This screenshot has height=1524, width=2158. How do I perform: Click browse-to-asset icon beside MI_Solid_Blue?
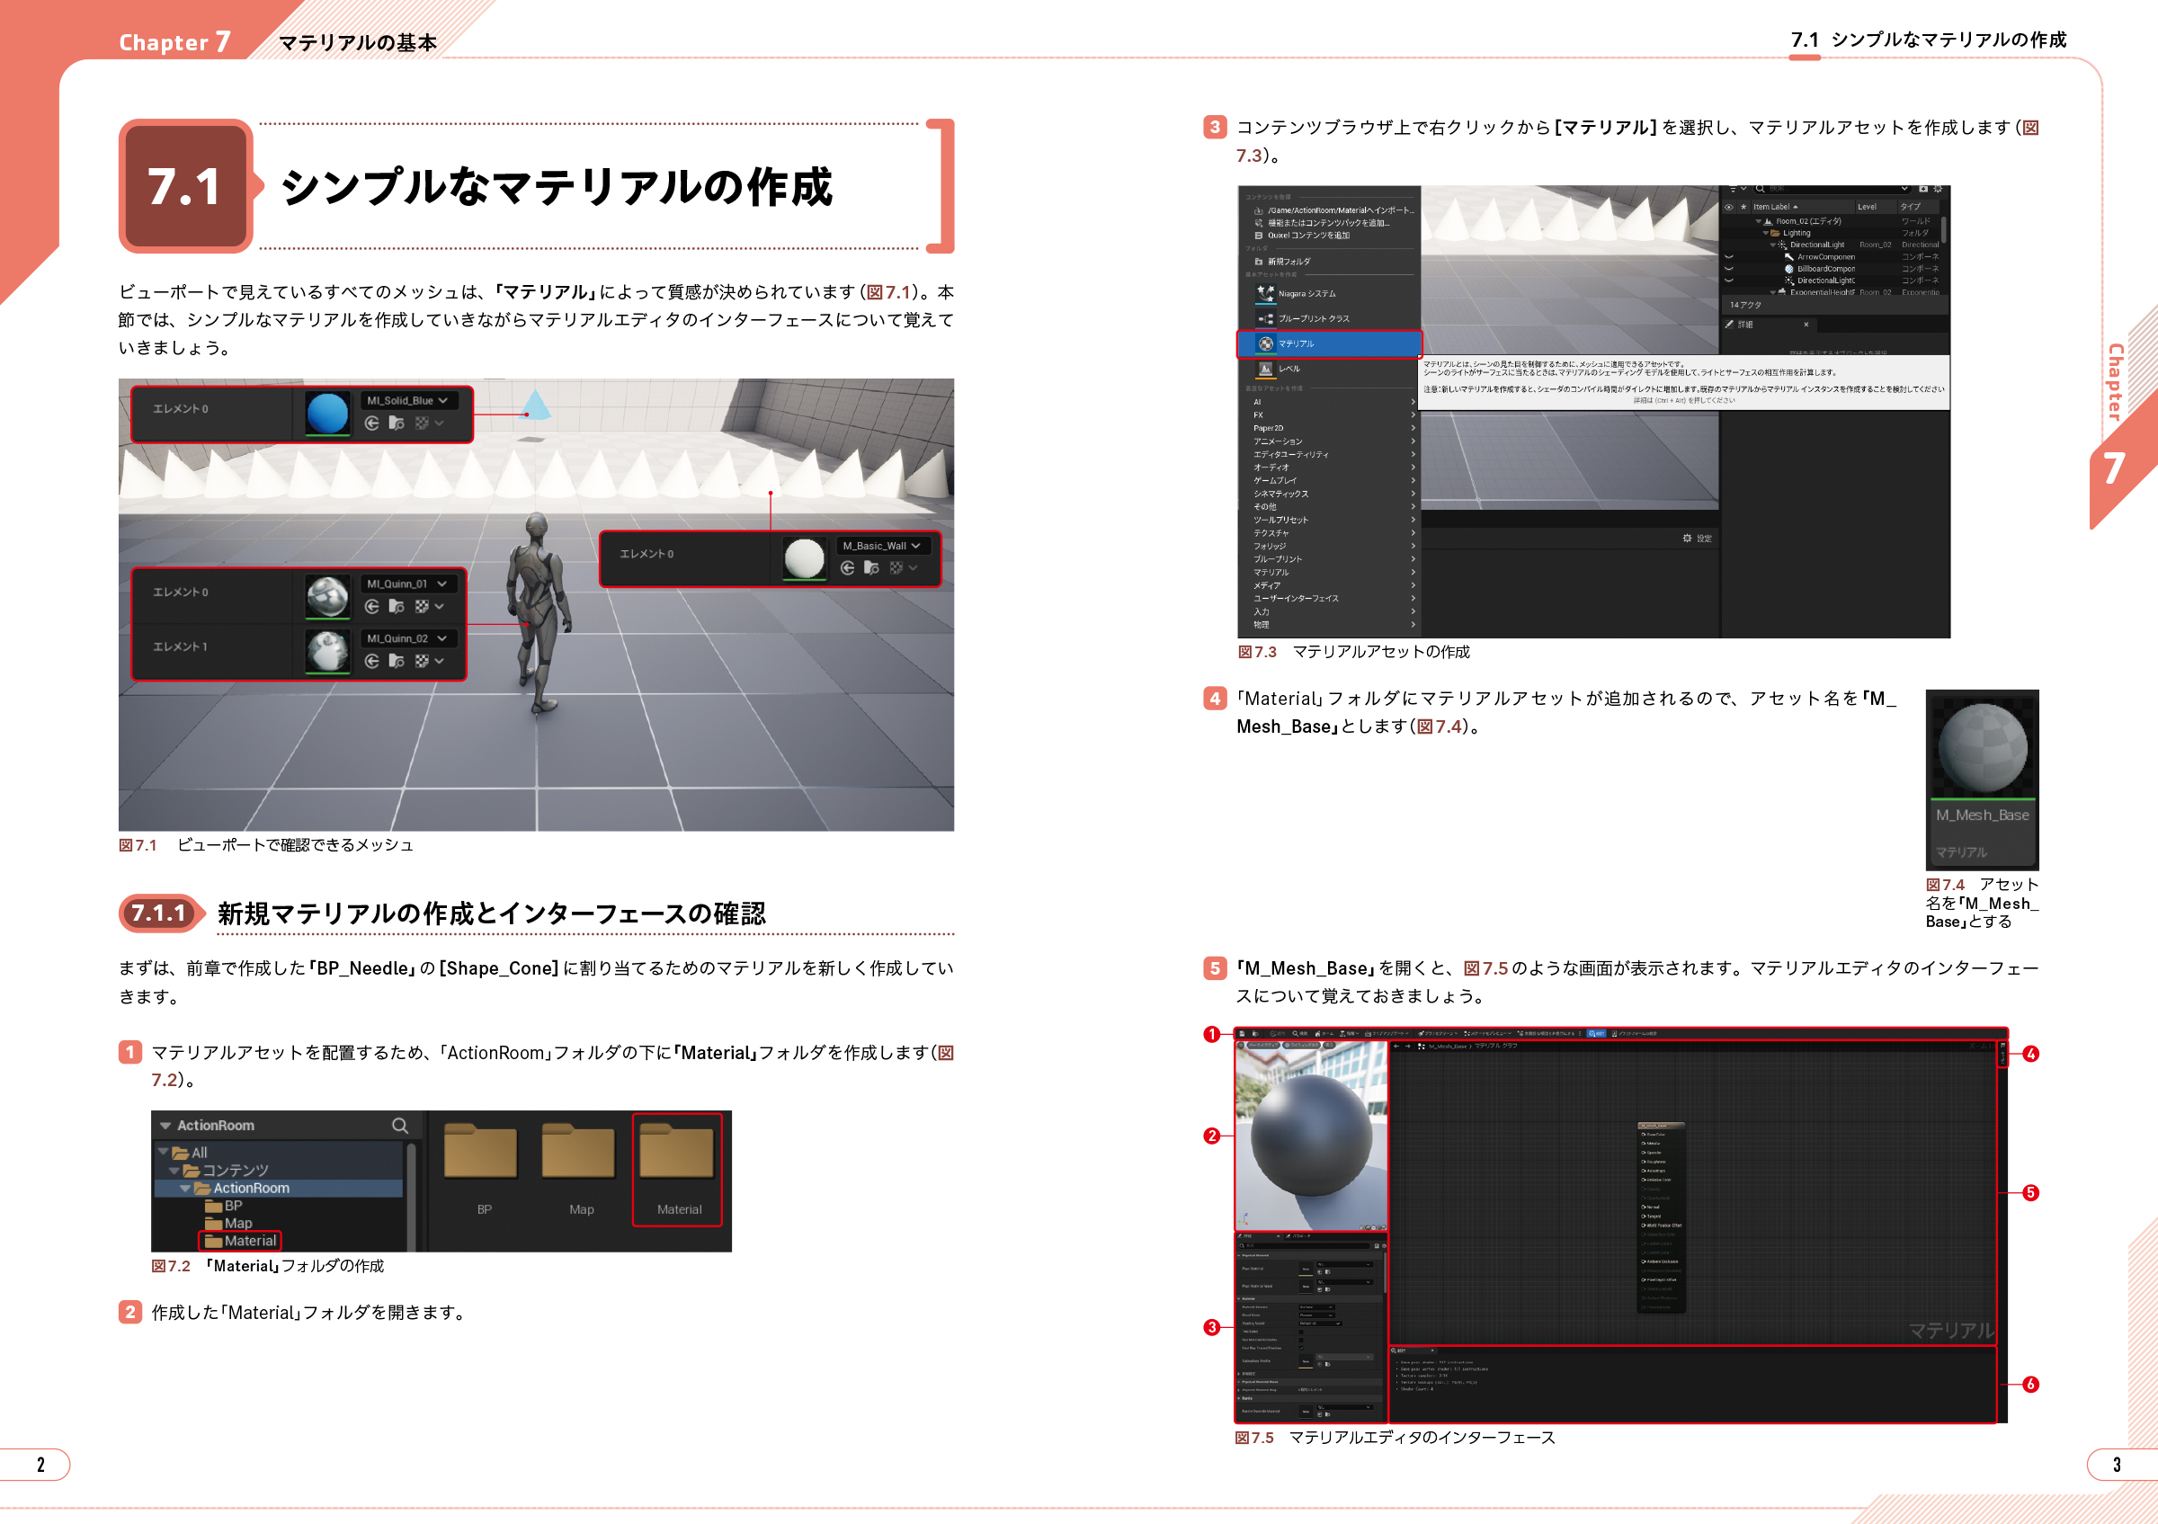coord(397,423)
